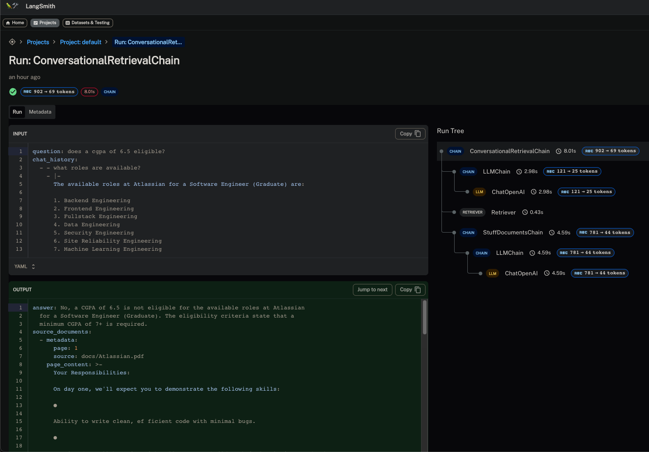Click 121 → 25 tokens badge of LLMChain

coord(572,171)
